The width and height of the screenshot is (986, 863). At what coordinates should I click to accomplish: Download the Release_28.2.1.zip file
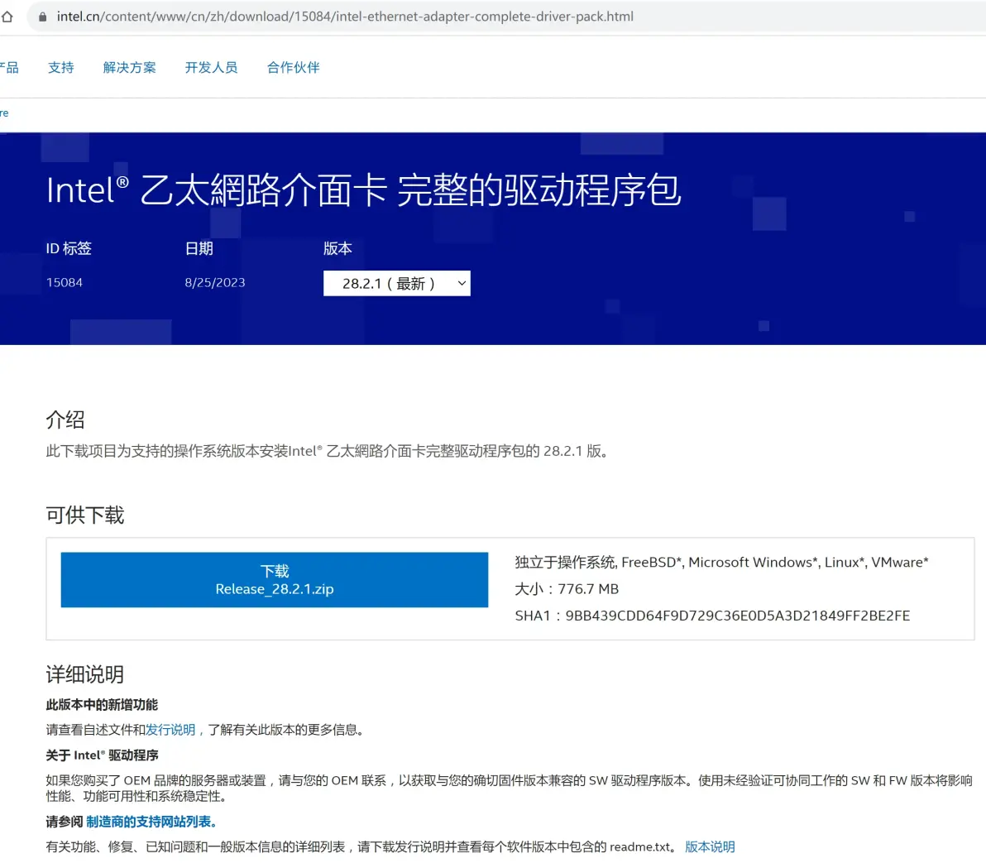click(x=274, y=580)
